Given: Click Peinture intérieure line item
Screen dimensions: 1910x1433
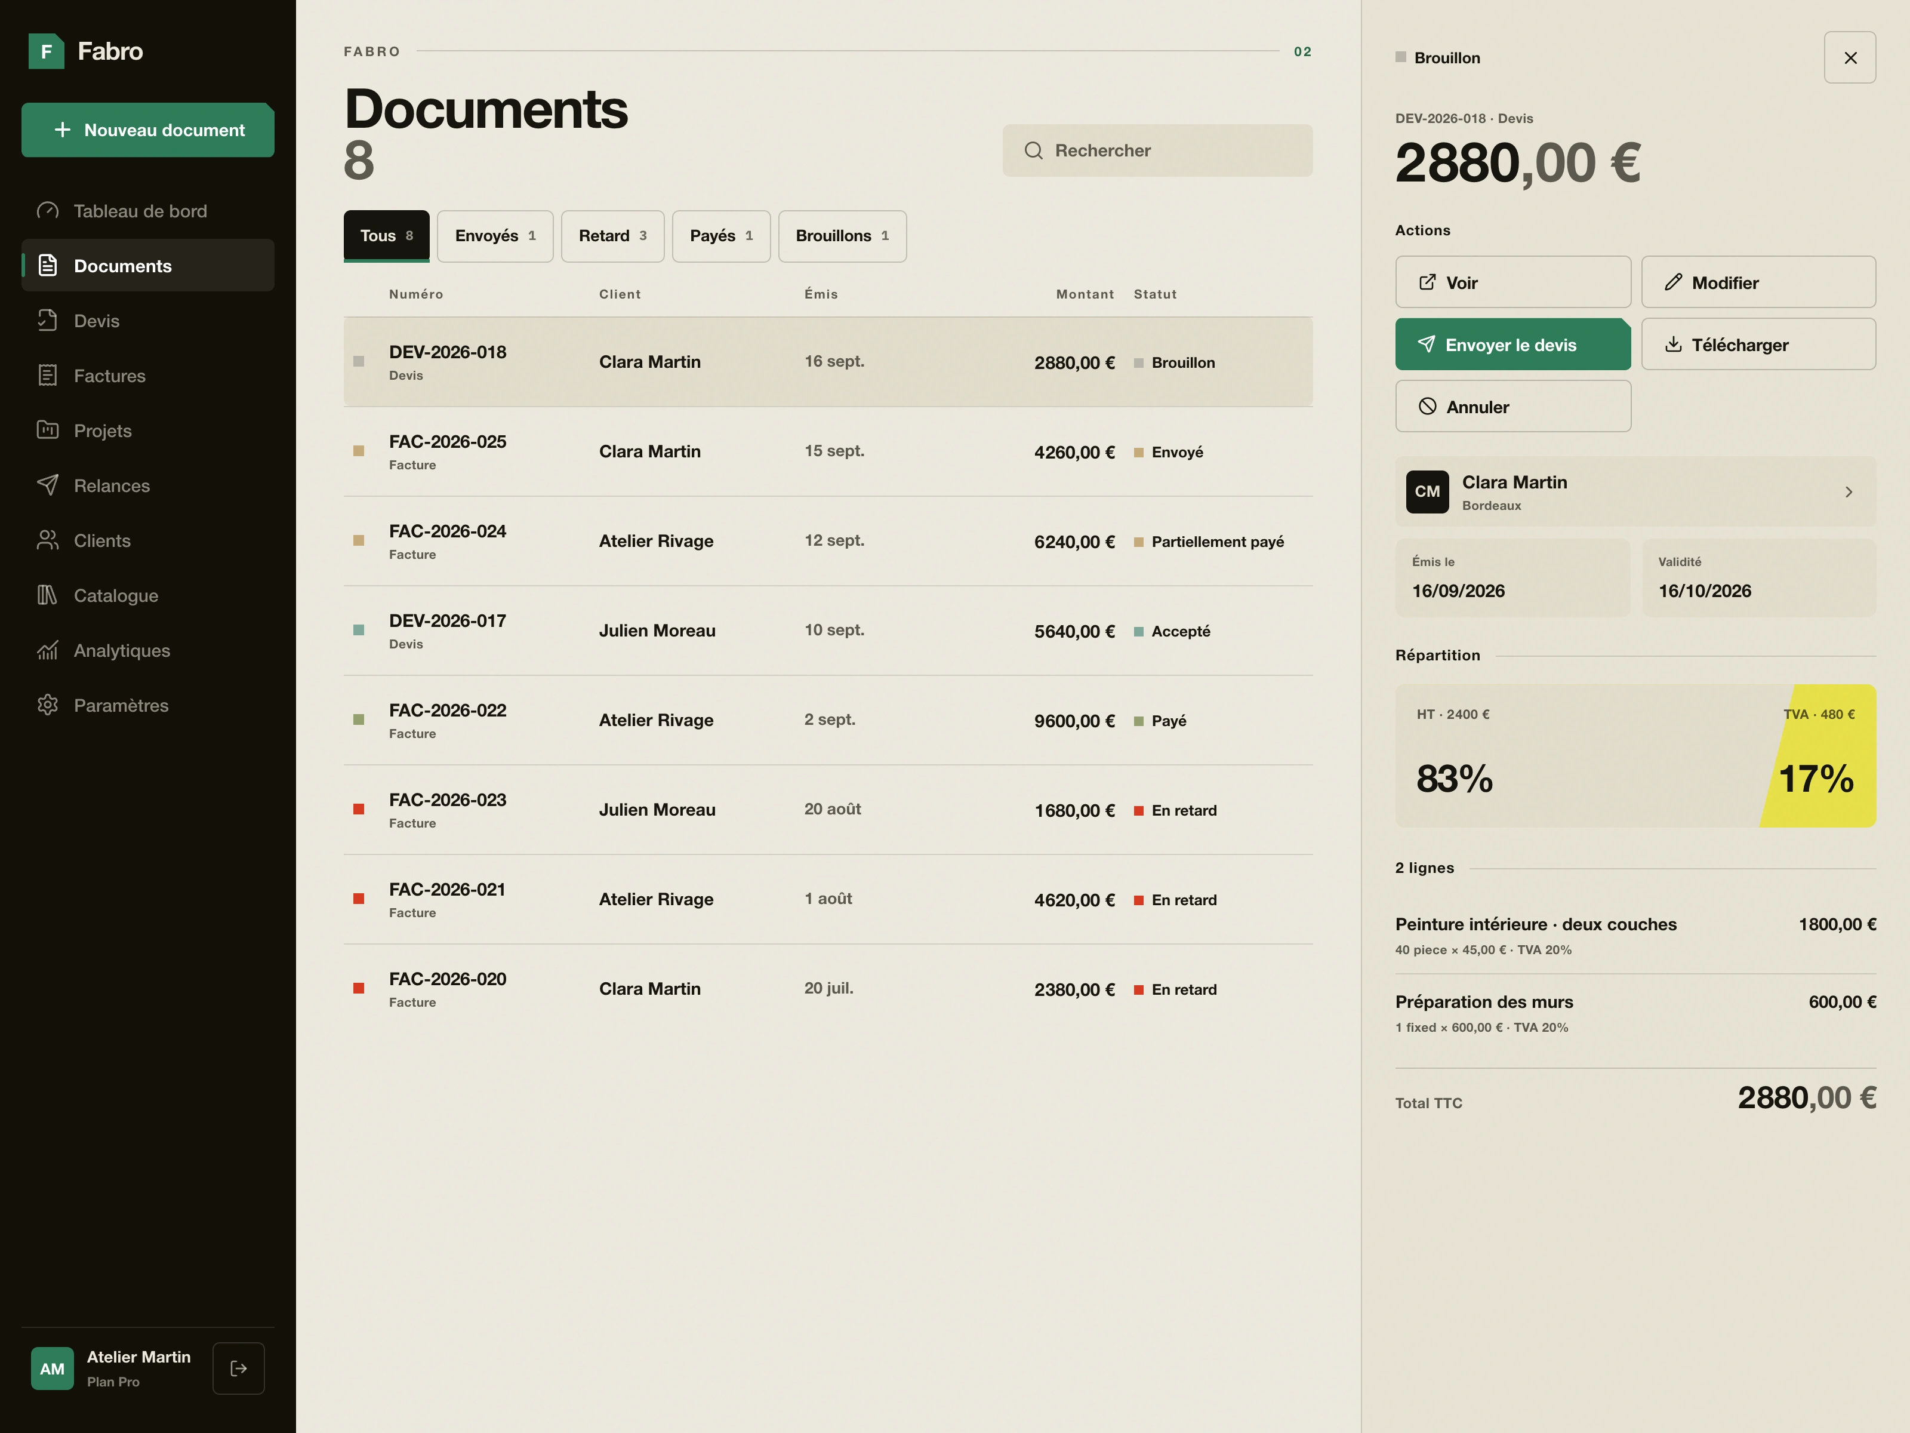Looking at the screenshot, I should [x=1635, y=936].
